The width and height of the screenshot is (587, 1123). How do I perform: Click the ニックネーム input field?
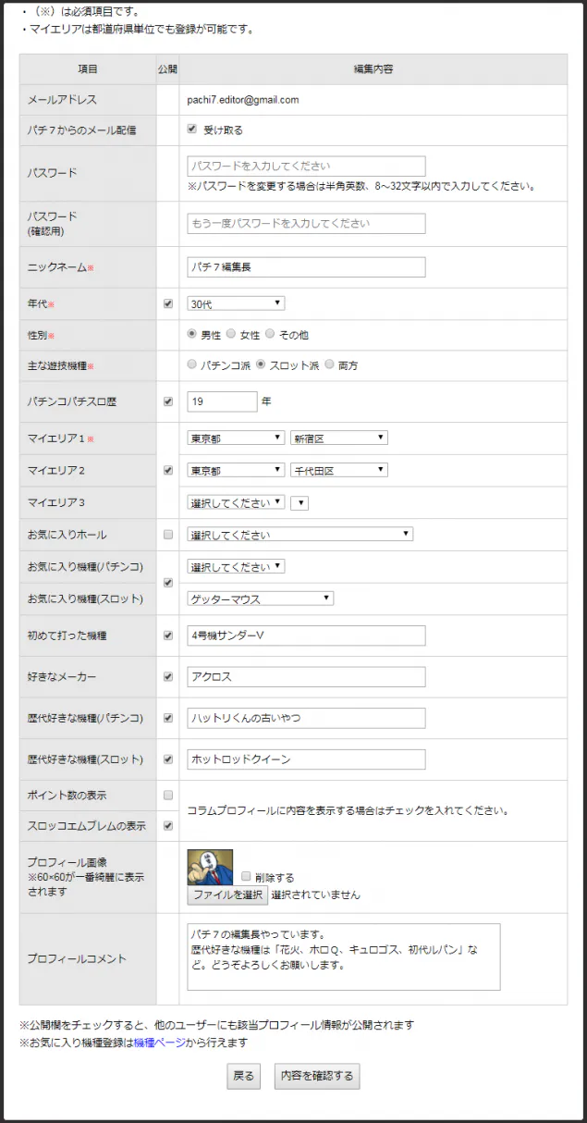(x=306, y=266)
